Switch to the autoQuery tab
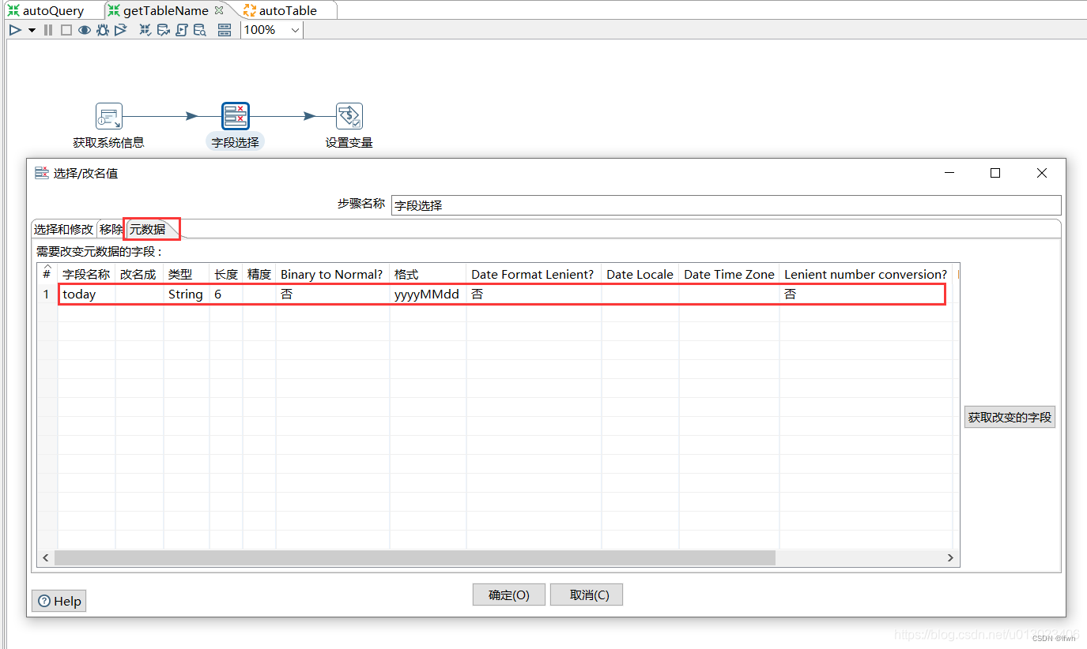The height and width of the screenshot is (649, 1087). (x=45, y=10)
